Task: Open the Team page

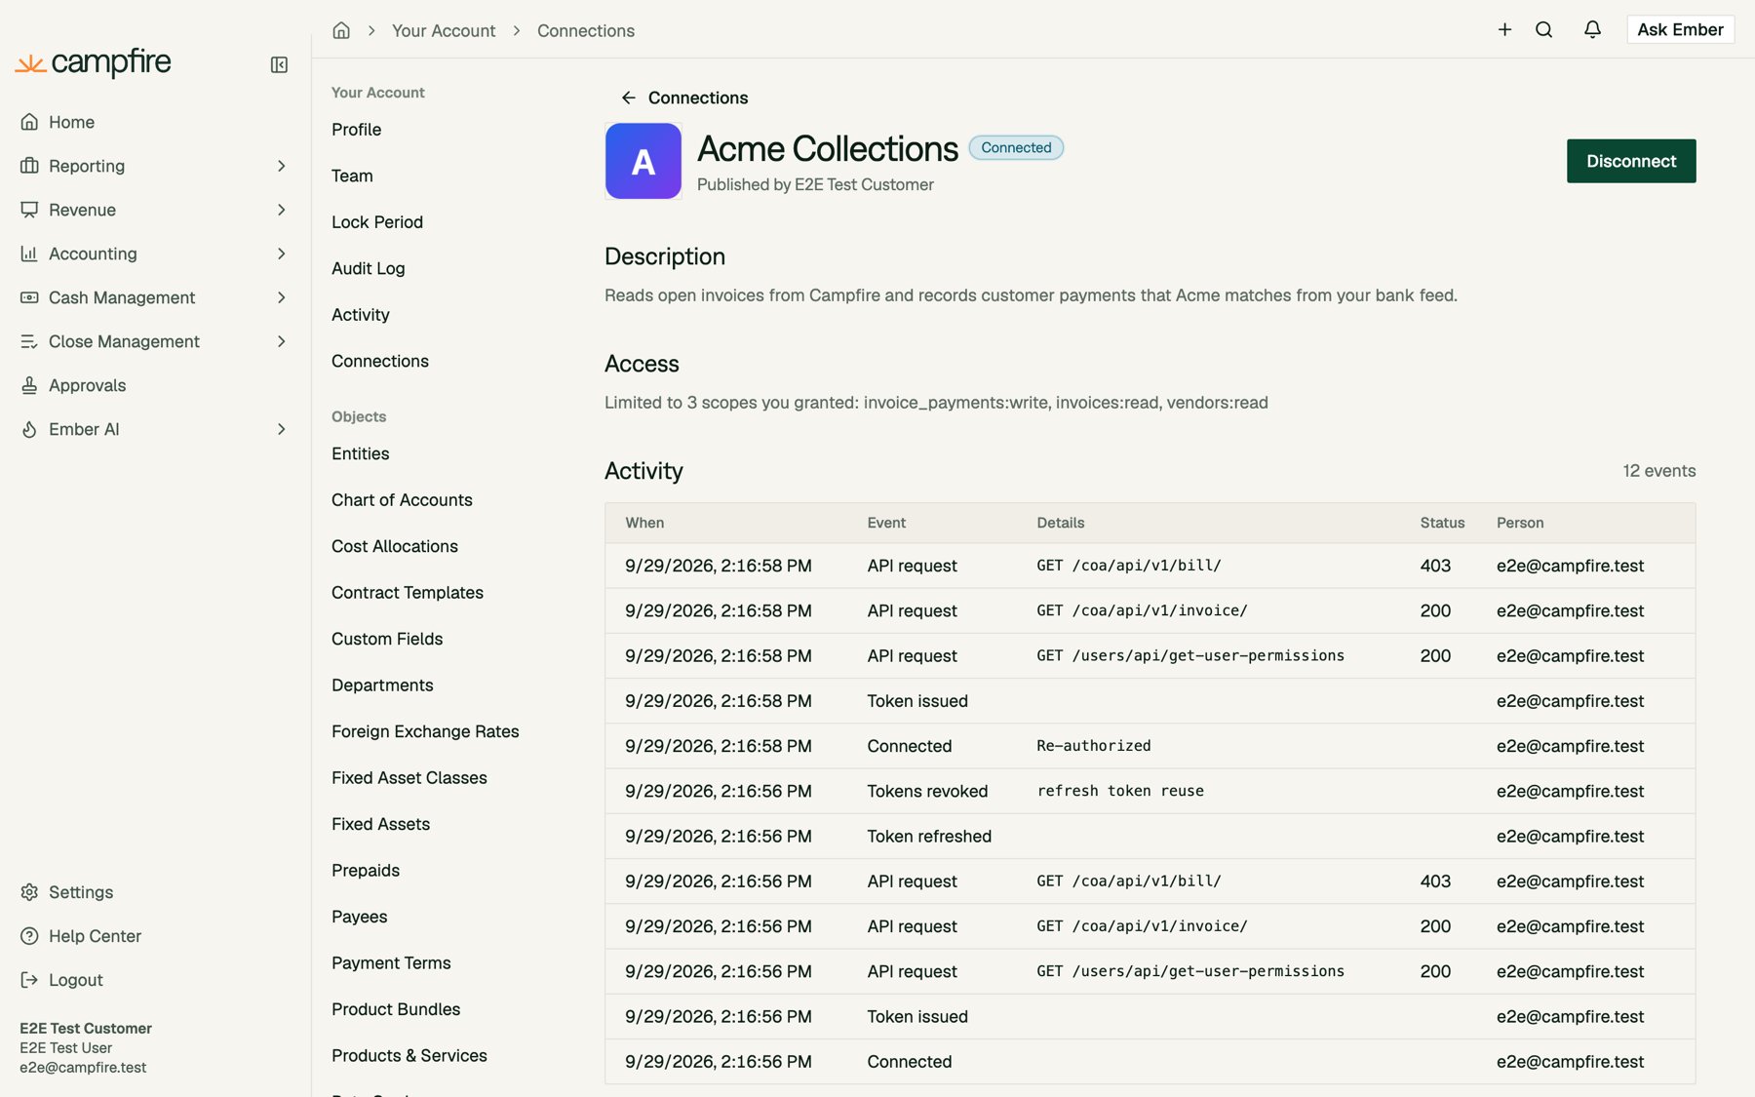Action: [x=352, y=176]
